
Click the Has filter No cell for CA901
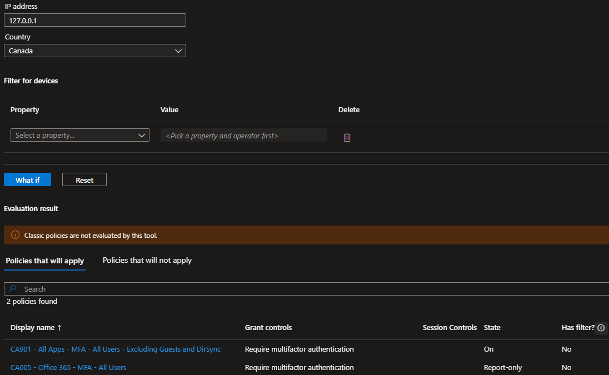[x=566, y=349]
